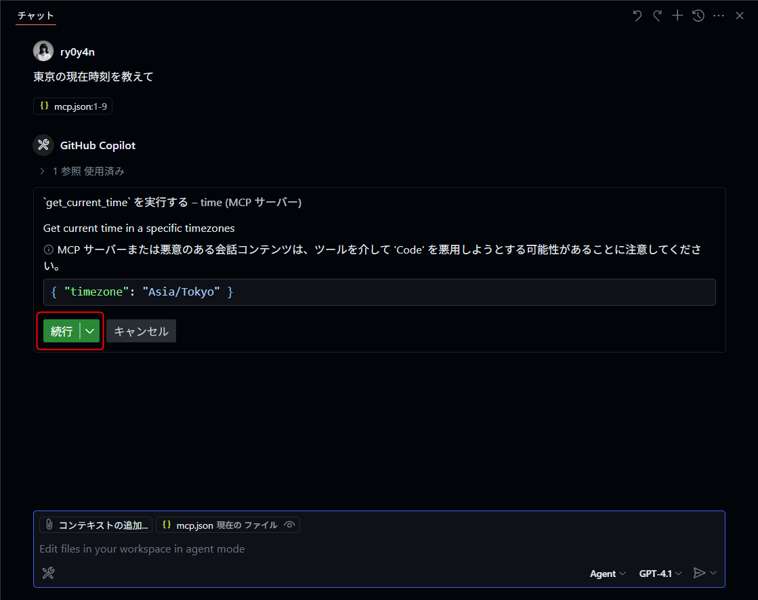Click the paperclip icon in context button
758x600 pixels.
click(x=49, y=525)
